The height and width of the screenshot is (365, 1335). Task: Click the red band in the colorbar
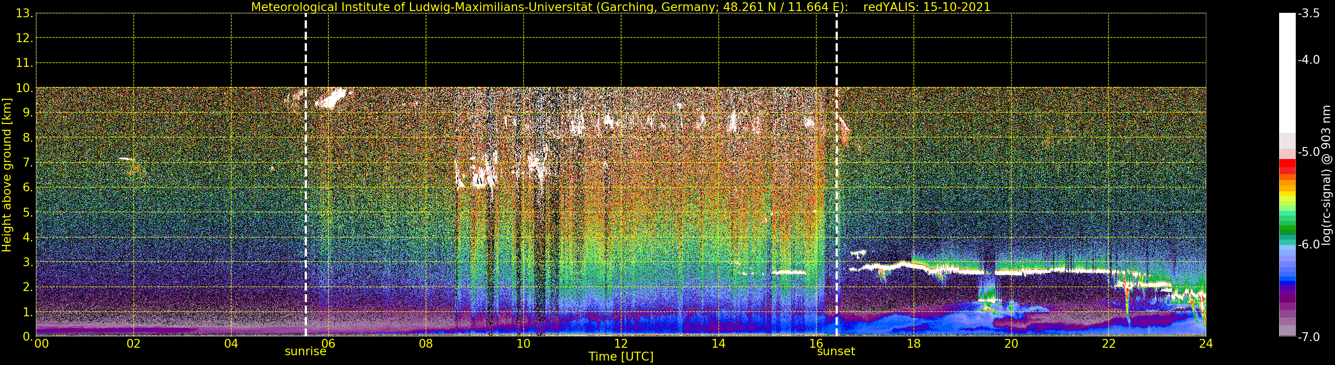point(1287,165)
